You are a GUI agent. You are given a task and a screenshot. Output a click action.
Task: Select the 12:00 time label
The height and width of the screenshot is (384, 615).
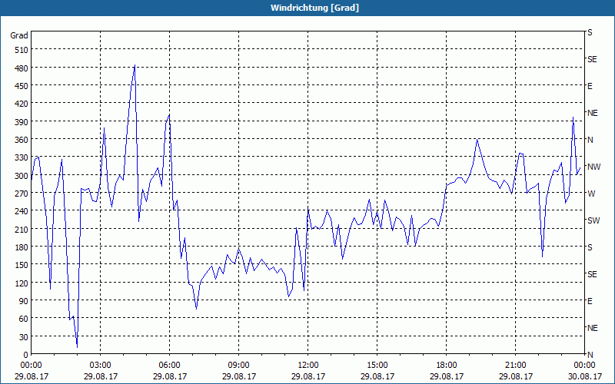tap(308, 366)
